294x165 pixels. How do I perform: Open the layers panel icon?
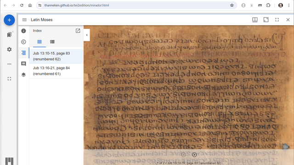click(23, 75)
